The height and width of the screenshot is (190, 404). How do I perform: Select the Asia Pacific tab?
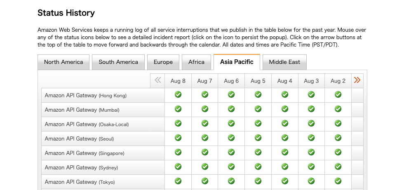pyautogui.click(x=237, y=62)
